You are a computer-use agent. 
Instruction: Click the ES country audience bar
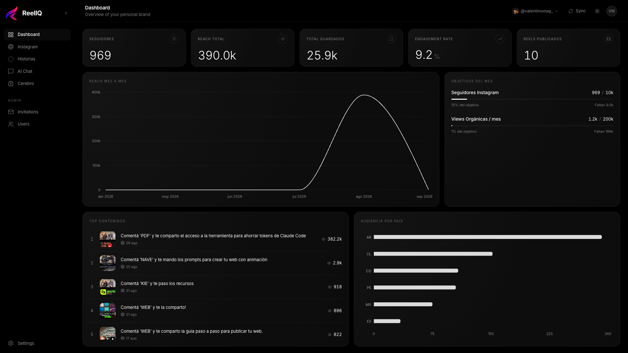coord(387,321)
